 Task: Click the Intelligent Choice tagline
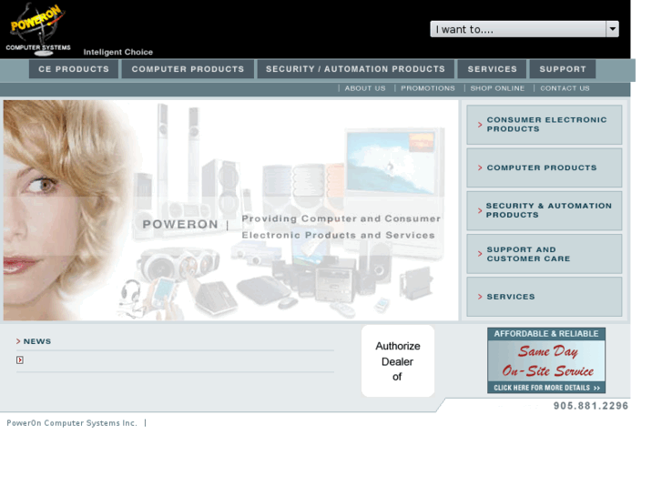pos(118,52)
